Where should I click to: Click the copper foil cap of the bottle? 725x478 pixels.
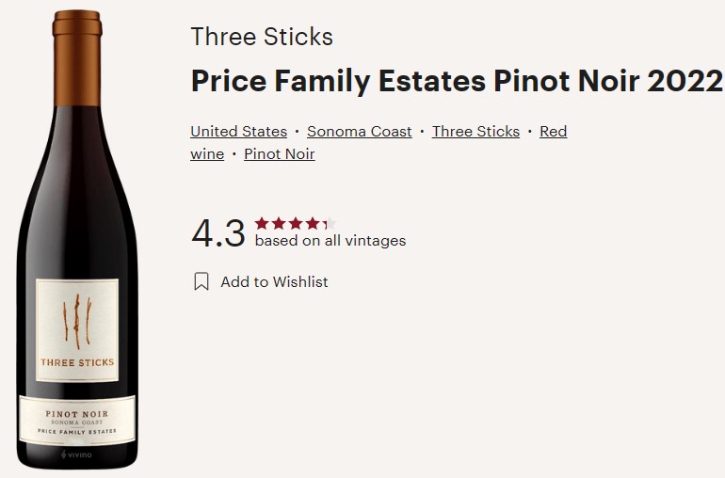tap(79, 47)
